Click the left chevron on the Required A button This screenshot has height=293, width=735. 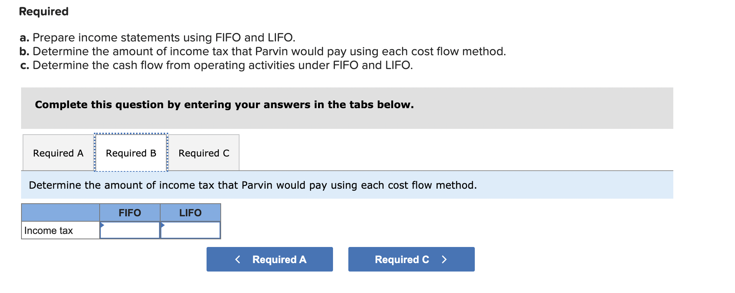(x=237, y=259)
